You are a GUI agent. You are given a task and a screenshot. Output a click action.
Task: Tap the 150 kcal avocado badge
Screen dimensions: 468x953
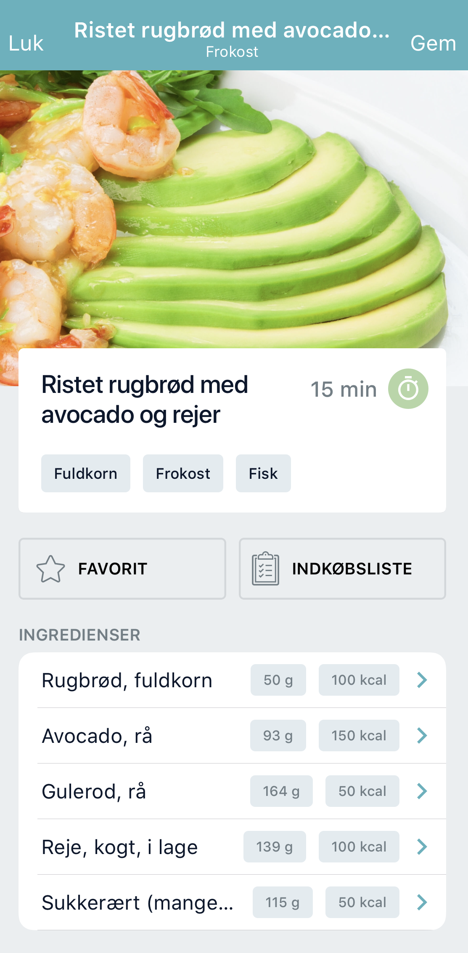click(x=359, y=736)
